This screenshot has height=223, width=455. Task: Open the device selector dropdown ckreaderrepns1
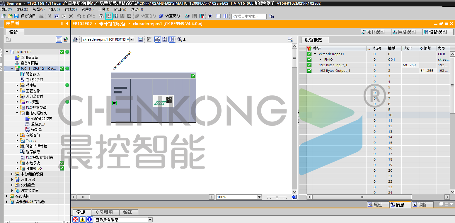(132, 39)
